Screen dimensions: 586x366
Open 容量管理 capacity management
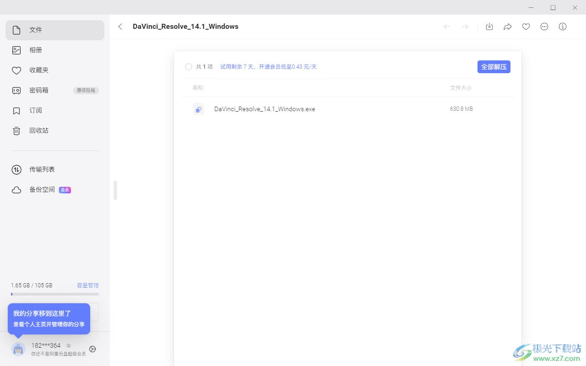[88, 285]
